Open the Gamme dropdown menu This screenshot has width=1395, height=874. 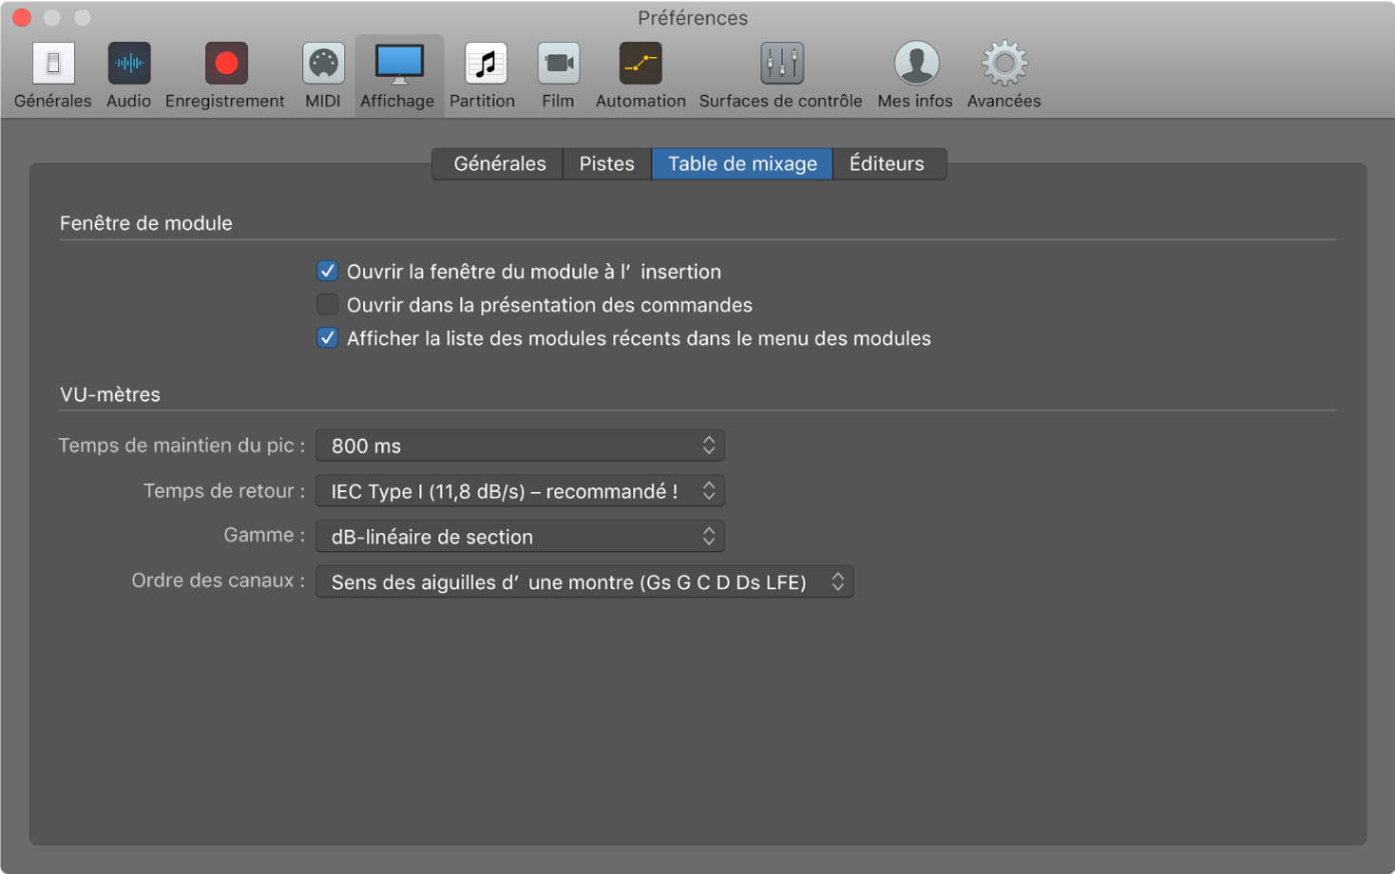click(520, 537)
